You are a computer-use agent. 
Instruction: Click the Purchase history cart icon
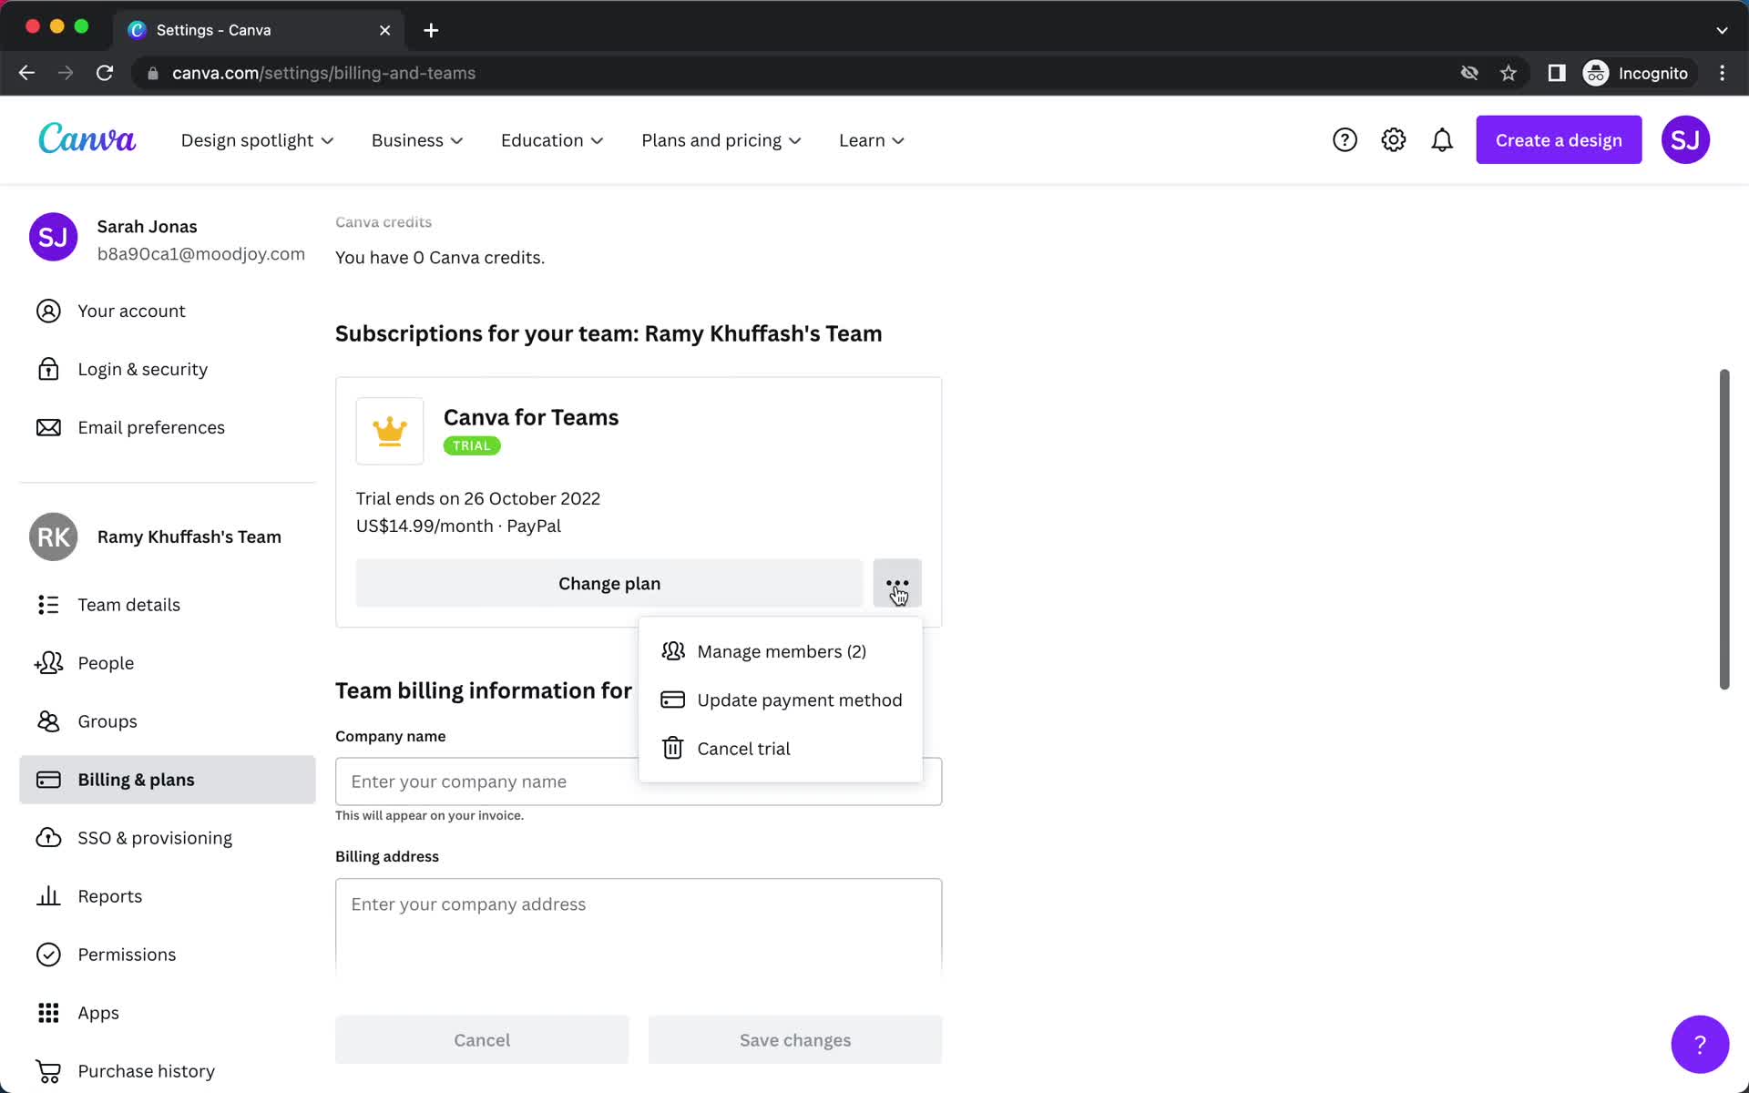[x=48, y=1071]
